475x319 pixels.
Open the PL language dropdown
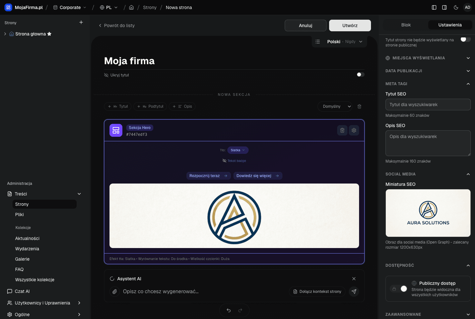(109, 7)
